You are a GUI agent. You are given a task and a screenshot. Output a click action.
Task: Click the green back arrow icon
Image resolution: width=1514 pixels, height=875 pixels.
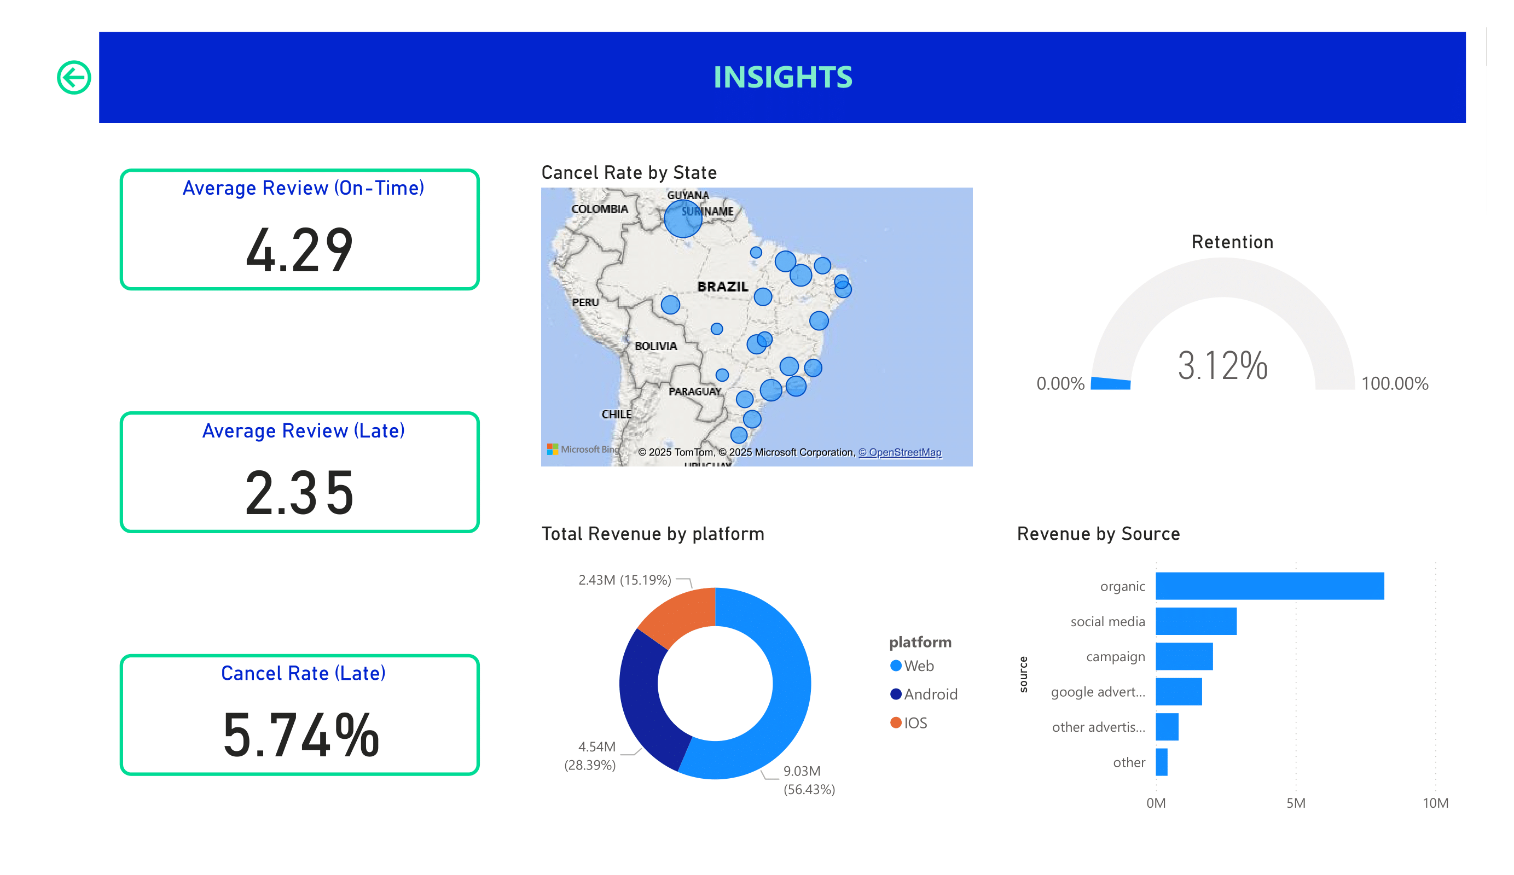pos(74,78)
